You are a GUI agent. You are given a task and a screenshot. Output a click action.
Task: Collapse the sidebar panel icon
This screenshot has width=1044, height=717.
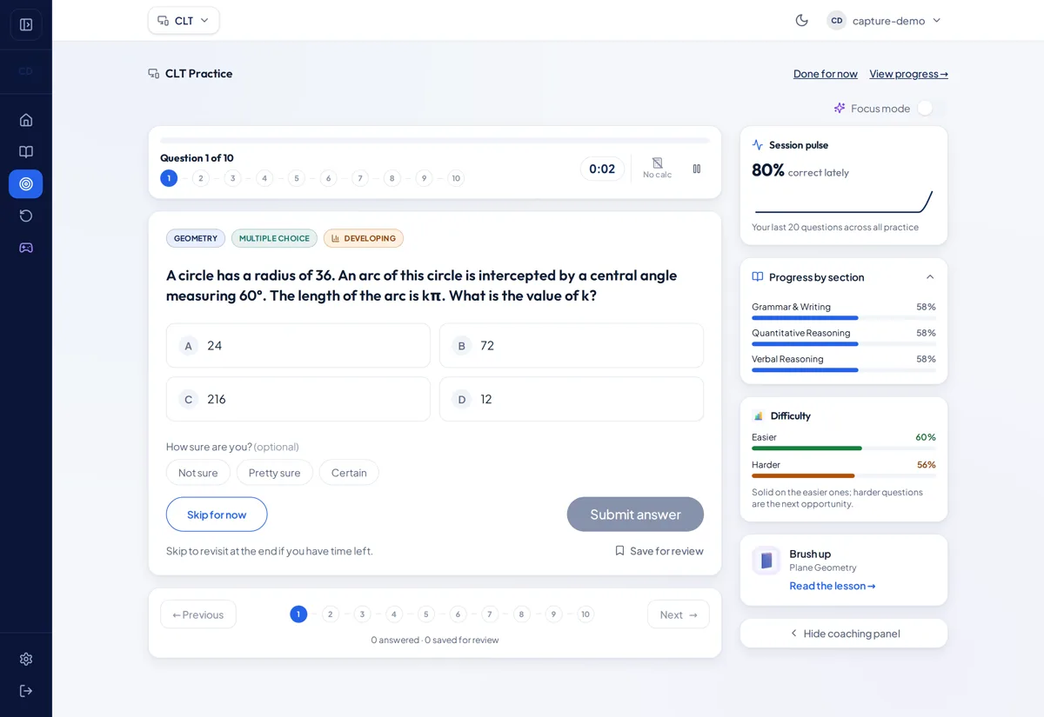point(26,24)
